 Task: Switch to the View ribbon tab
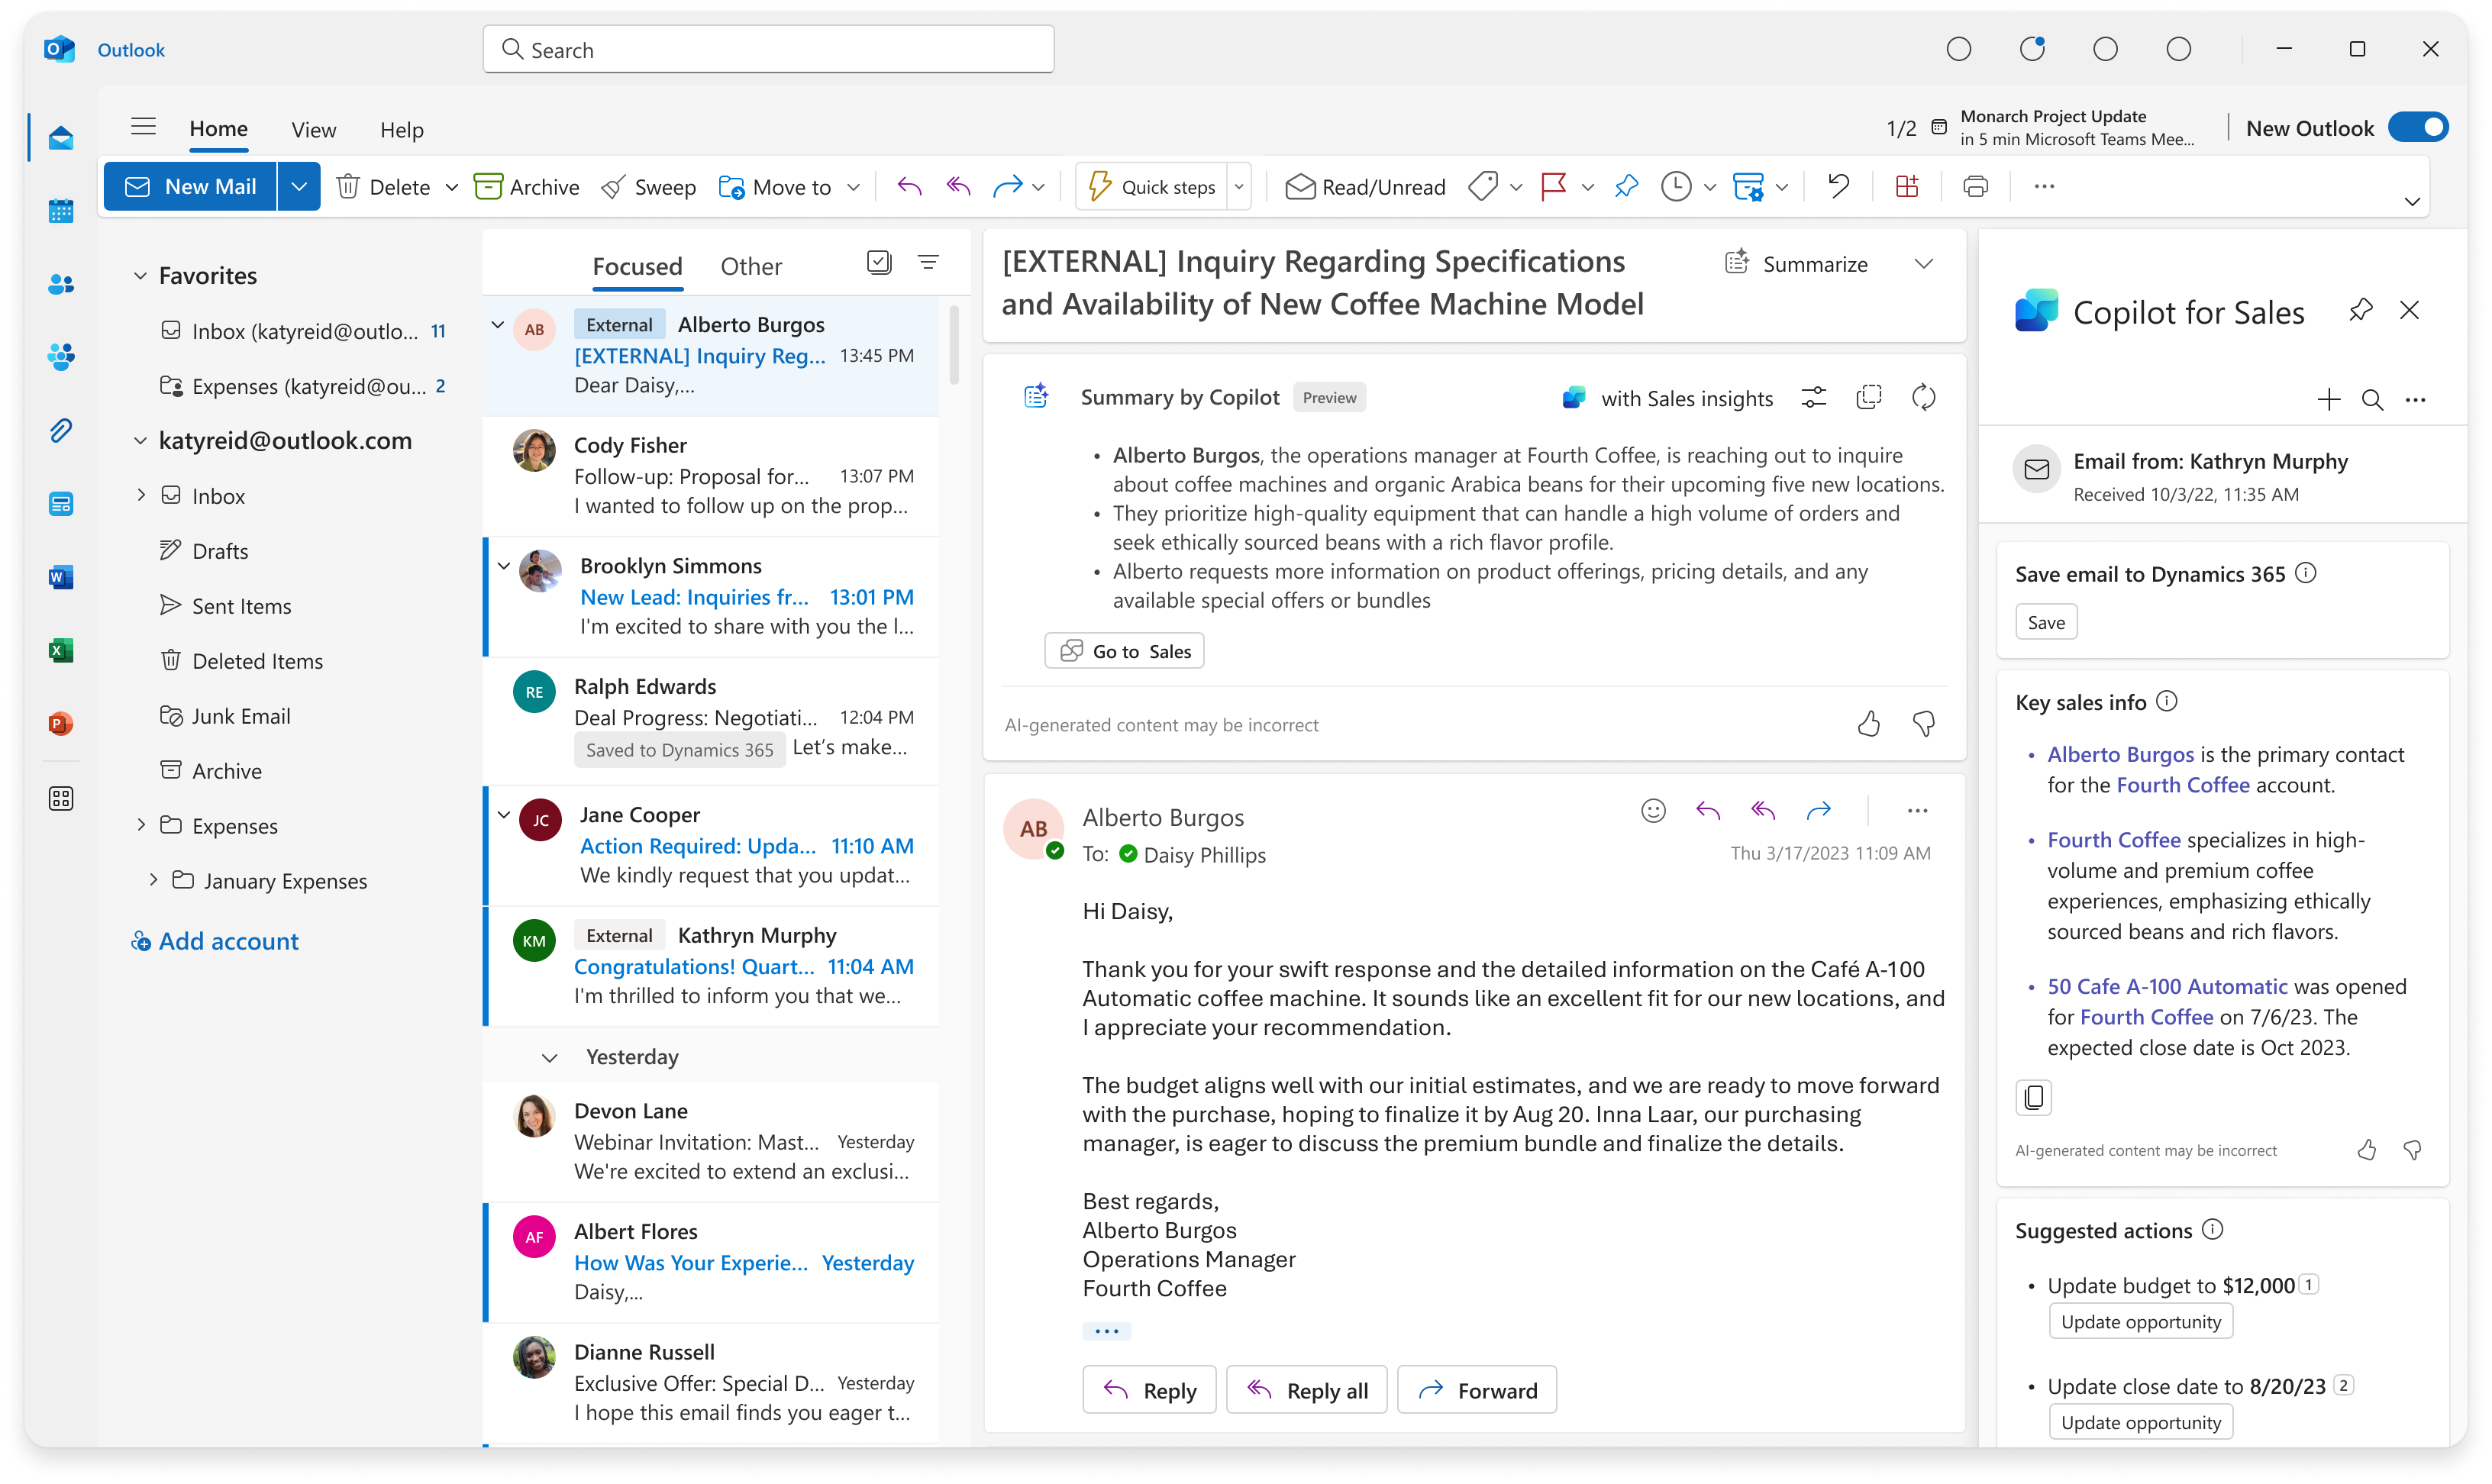pos(314,130)
